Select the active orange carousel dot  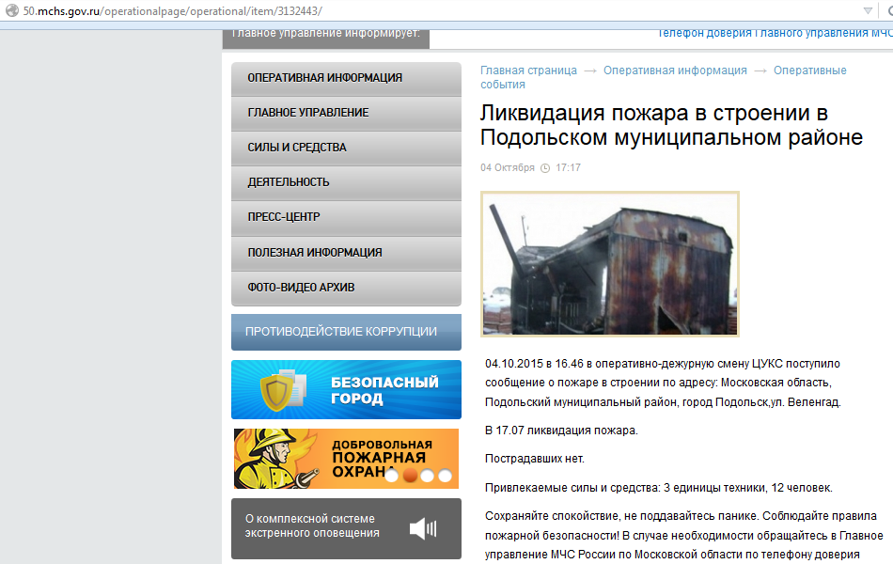pos(409,476)
